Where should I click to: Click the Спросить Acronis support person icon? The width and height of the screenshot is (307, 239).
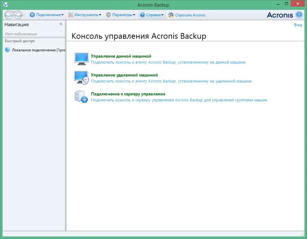[171, 15]
